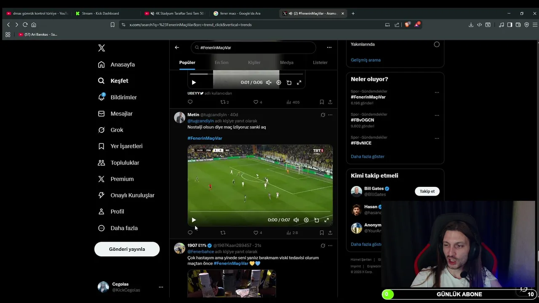Switch to the Popüler tab
The image size is (539, 303).
(187, 62)
